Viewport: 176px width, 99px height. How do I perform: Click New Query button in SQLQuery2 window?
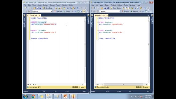[x=48, y=8]
